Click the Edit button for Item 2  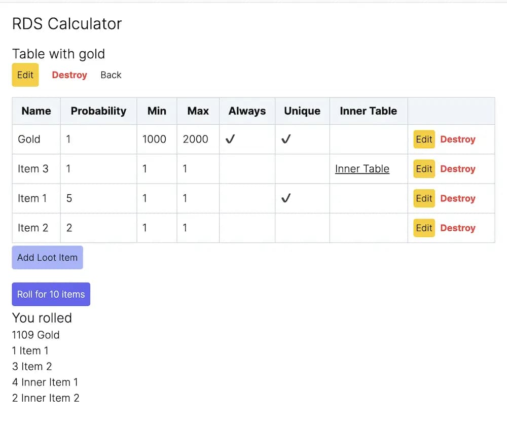tap(424, 228)
